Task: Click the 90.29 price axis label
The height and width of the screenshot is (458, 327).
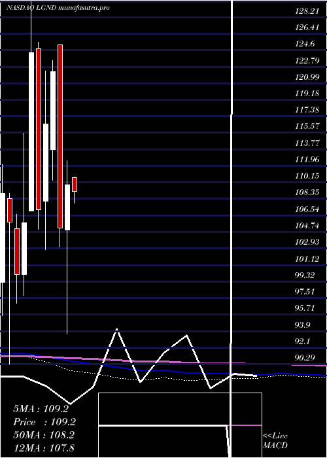Action: (305, 357)
